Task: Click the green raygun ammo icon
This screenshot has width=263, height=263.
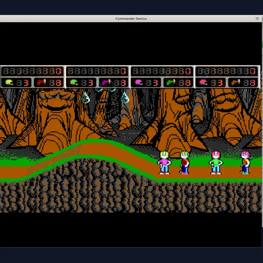Action: coord(171,82)
